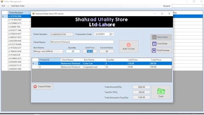This screenshot has height=115, width=204.
Task: Select order JI-4518377-1944 in the list
Action: pyautogui.click(x=19, y=30)
